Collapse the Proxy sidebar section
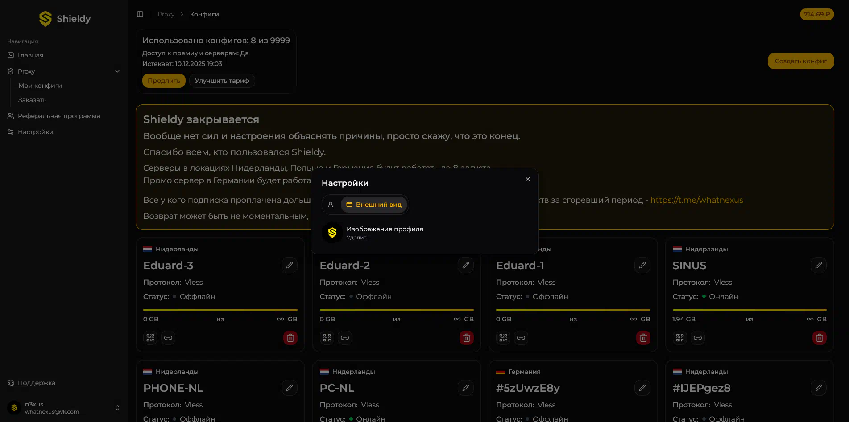Screen dimensions: 849x422 (x=64, y=71)
